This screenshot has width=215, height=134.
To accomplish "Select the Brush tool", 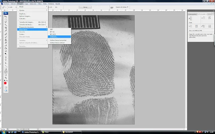I will coord(6,37).
